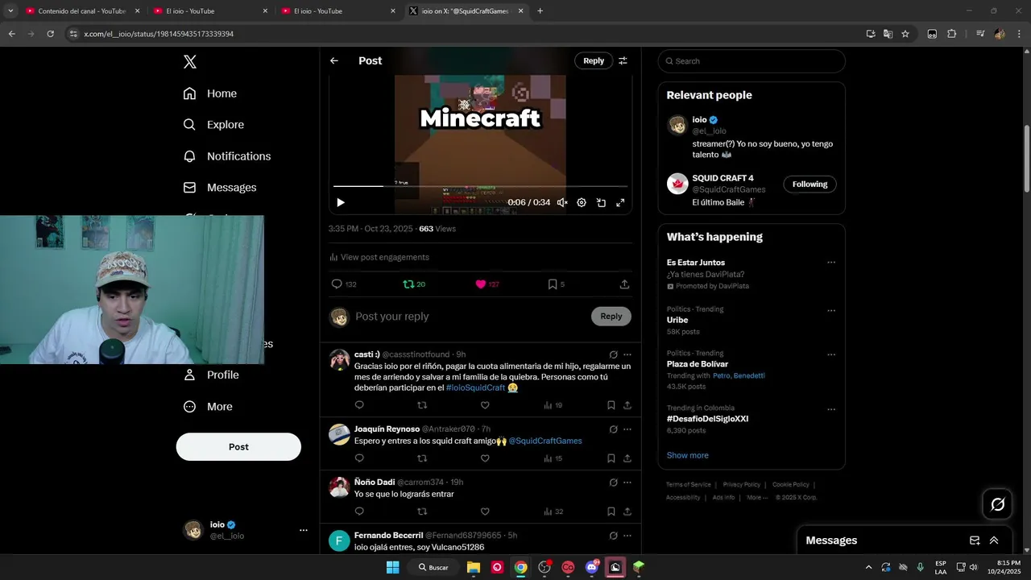
Task: Click the Following button for SQUID CRAFT 4
Action: click(x=809, y=184)
